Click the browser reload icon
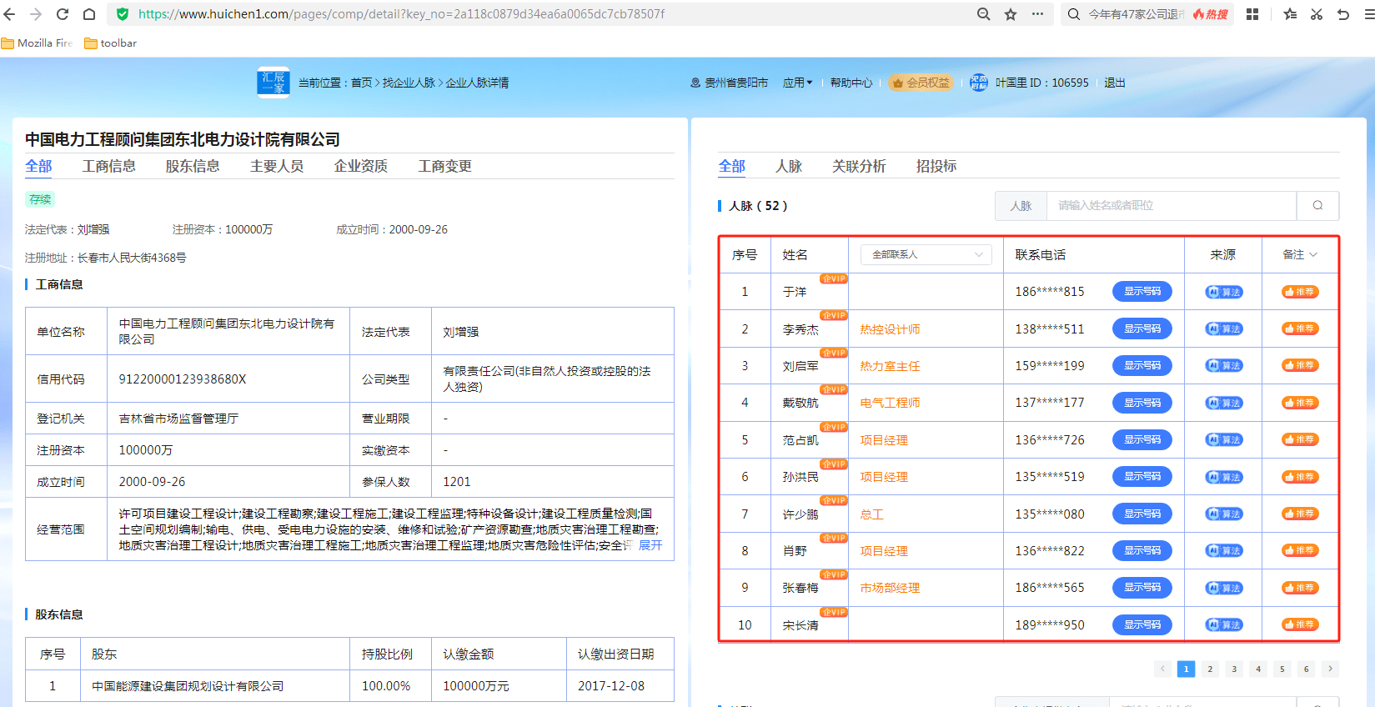 coord(63,14)
